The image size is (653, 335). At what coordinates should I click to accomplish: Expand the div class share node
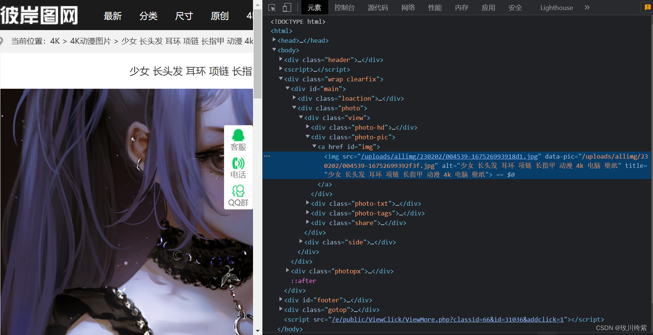pos(308,222)
